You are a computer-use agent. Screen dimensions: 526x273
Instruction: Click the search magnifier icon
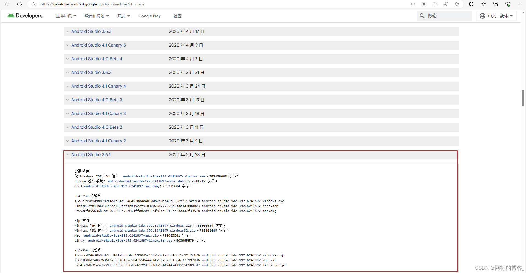click(422, 16)
